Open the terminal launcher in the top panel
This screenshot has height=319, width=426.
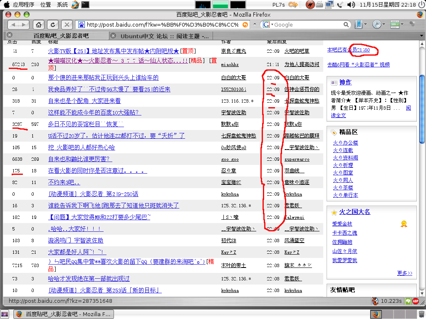tap(85, 4)
